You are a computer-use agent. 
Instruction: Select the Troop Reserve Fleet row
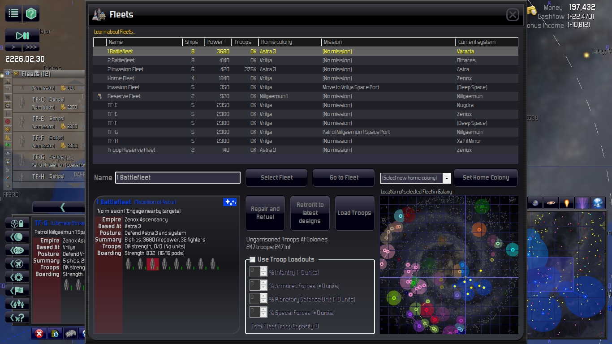[x=306, y=150]
